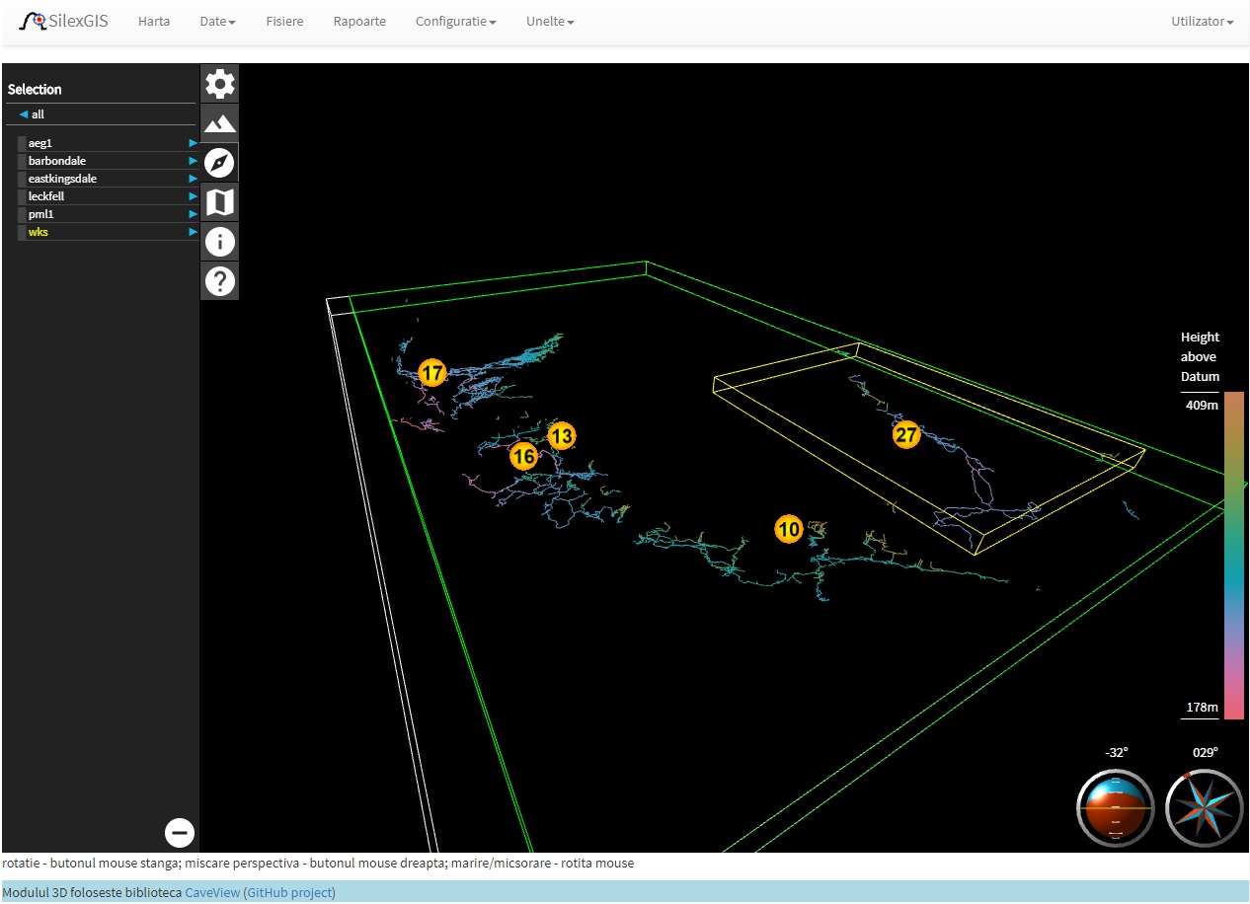Screen dimensions: 1250x904
Task: Collapse the side panel with minus button
Action: pos(180,833)
